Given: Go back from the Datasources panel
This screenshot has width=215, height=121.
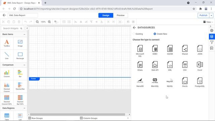Looking at the screenshot, I should 134,28.
